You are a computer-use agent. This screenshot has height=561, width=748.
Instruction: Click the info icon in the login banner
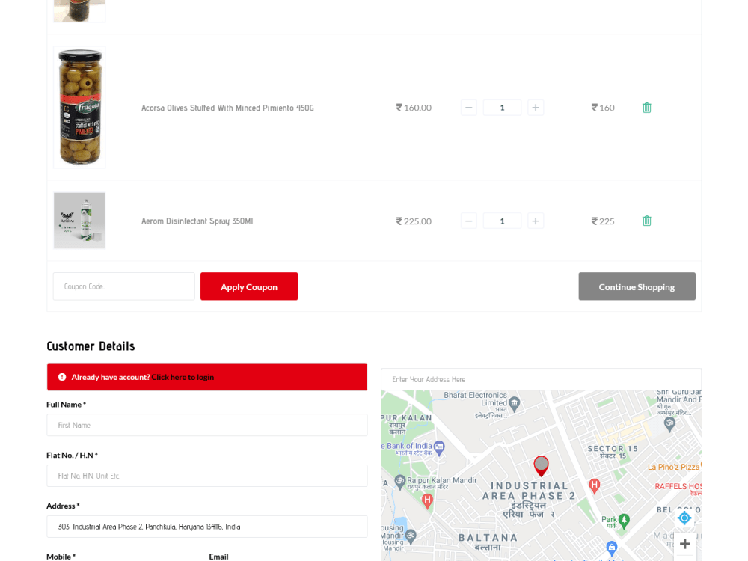pos(61,376)
